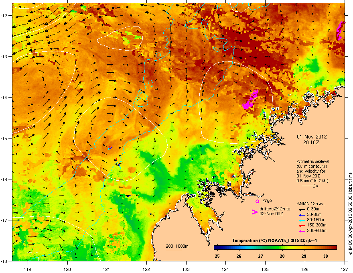Click the blue 30-80m arrow in ANMN legend
This screenshot has height=273, width=353.
[302, 215]
